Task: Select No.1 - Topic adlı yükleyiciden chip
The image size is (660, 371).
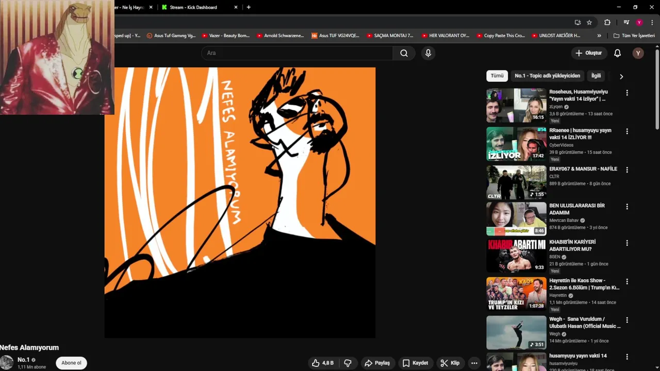Action: [x=547, y=76]
